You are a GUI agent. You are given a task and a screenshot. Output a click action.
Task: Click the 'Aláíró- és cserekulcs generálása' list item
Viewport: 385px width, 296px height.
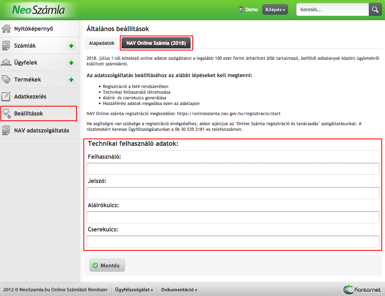[x=134, y=98]
